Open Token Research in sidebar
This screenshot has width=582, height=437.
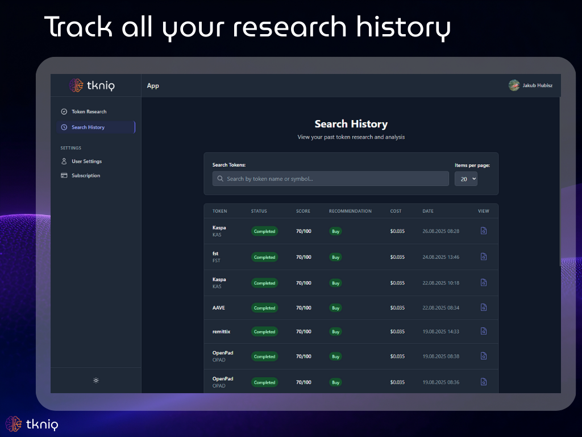[x=89, y=112]
